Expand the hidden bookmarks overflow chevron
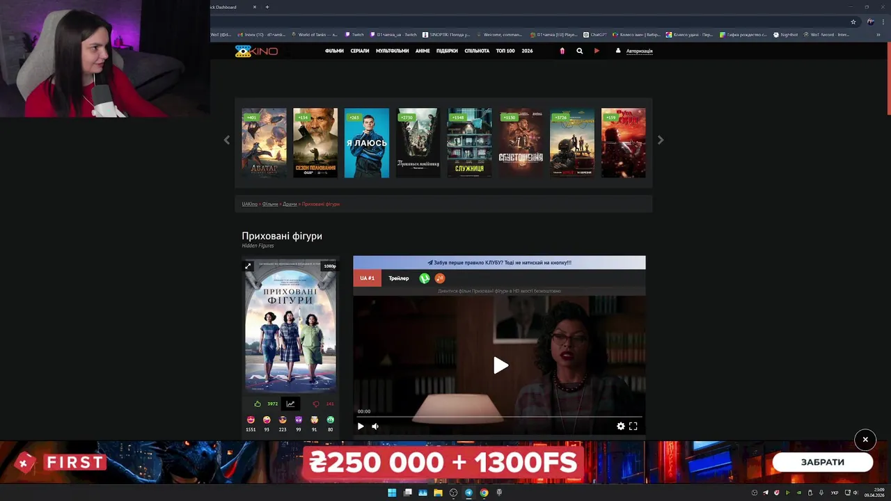The image size is (891, 501). coord(878,34)
